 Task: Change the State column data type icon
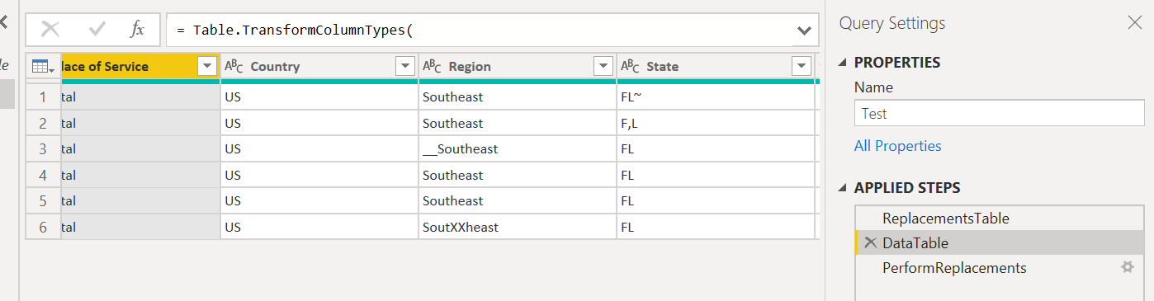click(x=630, y=67)
